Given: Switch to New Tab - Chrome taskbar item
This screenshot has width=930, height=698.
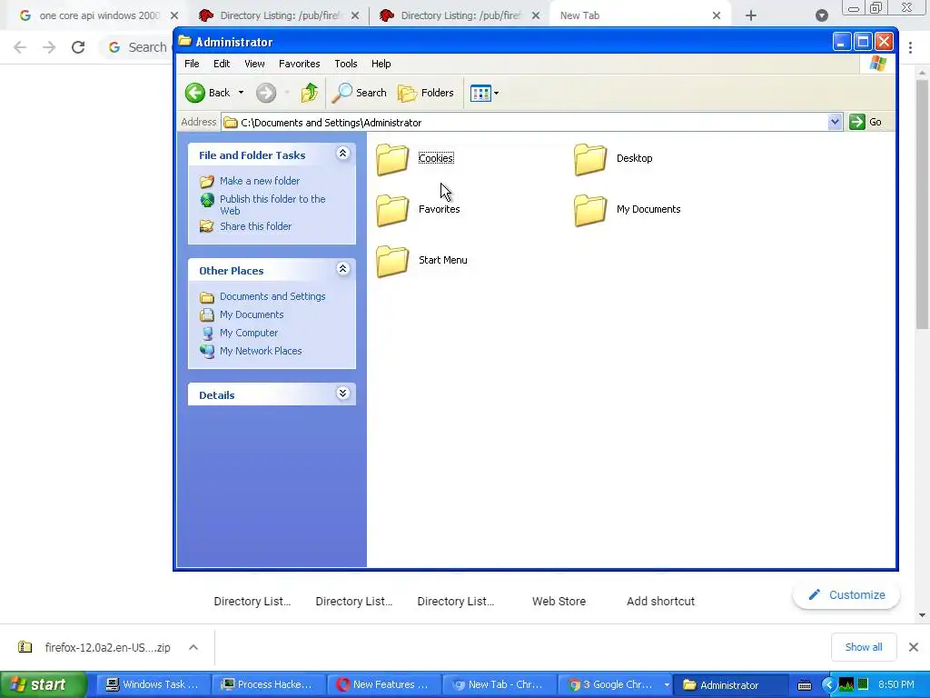Looking at the screenshot, I should 499,685.
